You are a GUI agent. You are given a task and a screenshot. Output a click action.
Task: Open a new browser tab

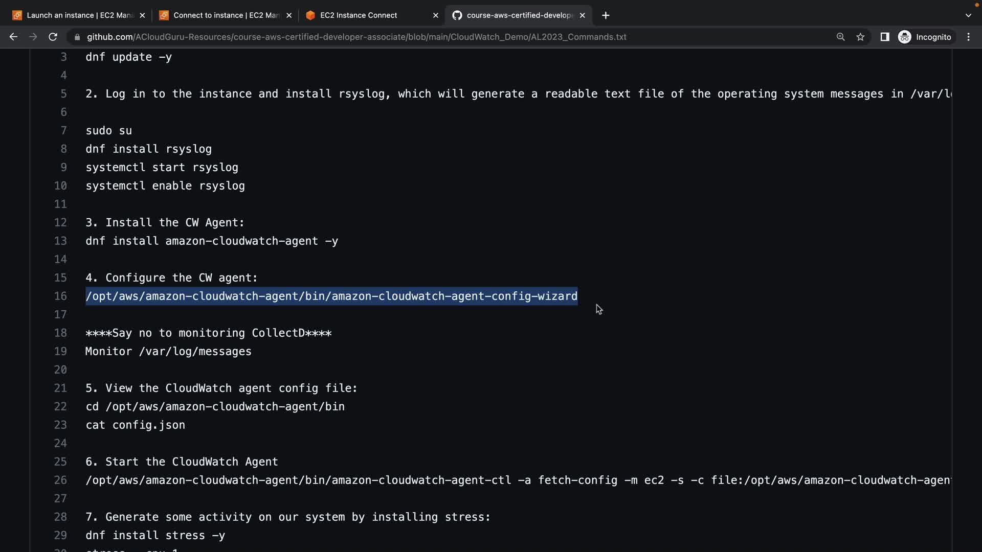coord(606,15)
